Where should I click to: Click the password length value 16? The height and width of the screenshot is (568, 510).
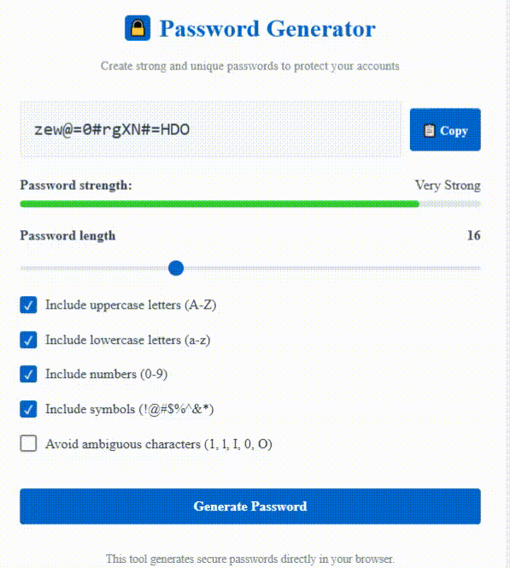click(x=474, y=235)
